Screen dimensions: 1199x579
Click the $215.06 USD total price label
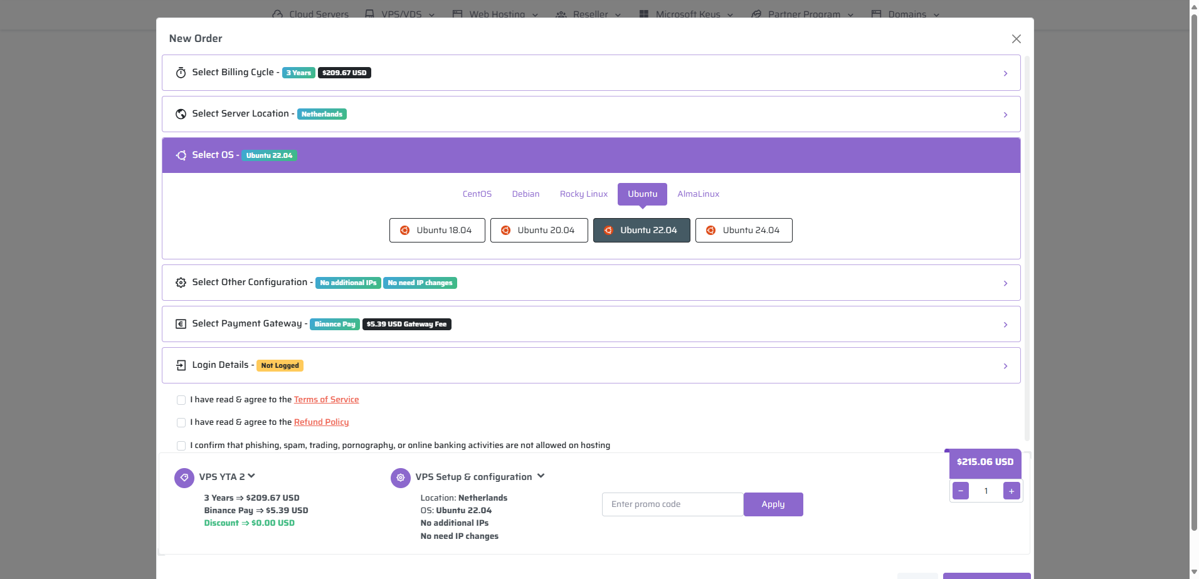(985, 462)
